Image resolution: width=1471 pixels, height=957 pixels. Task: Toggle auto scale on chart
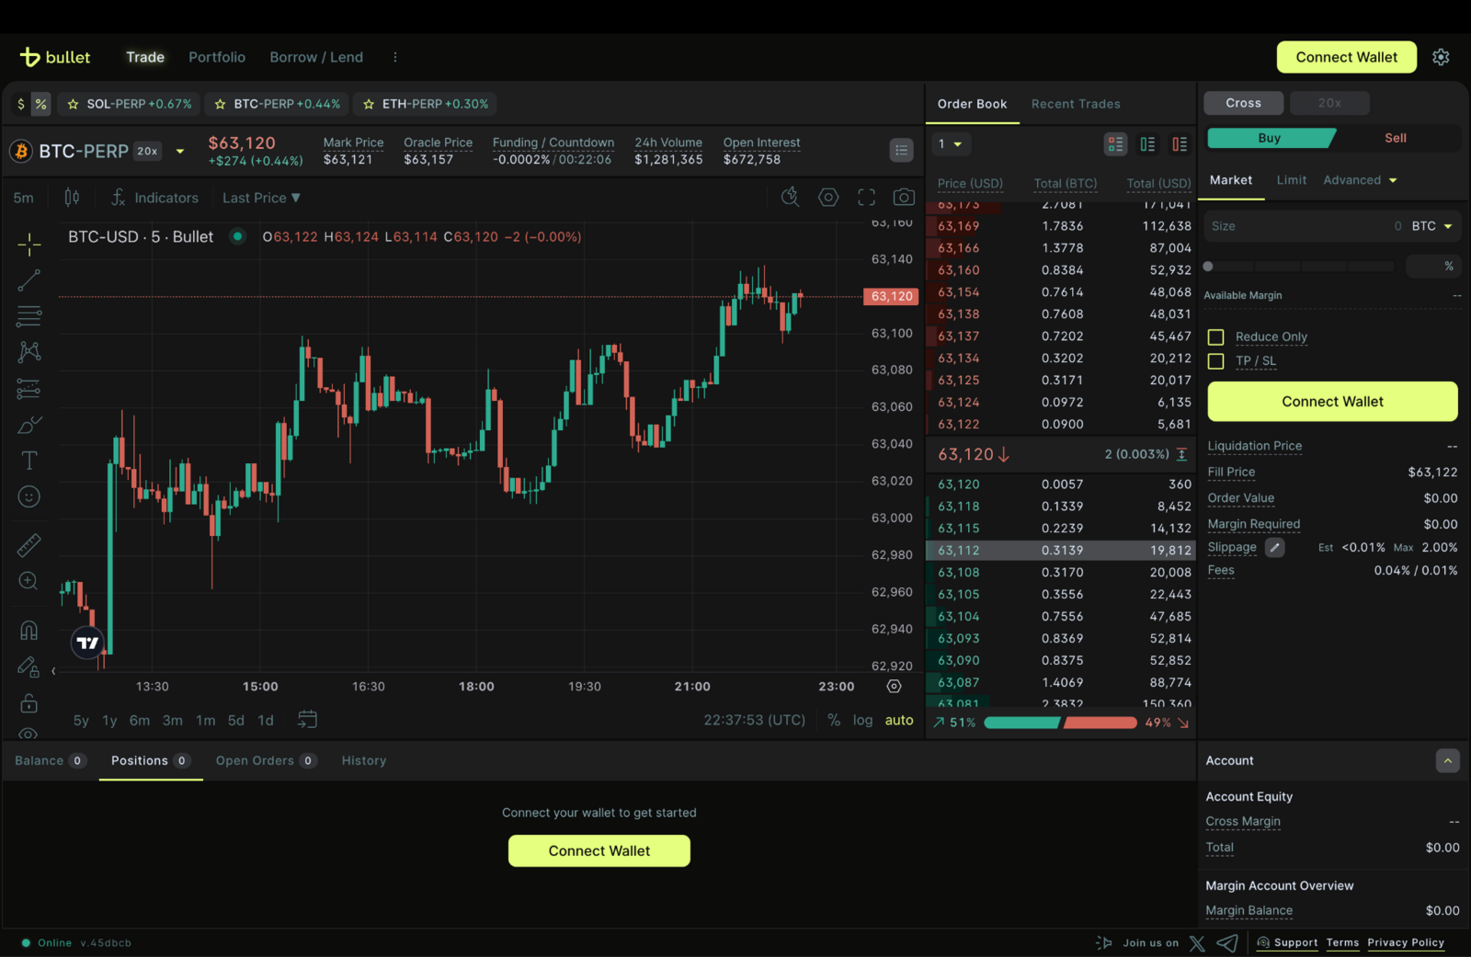(899, 720)
